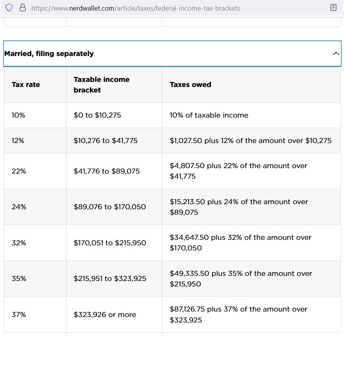Click the padlock site information icon
The image size is (344, 375).
pos(22,7)
